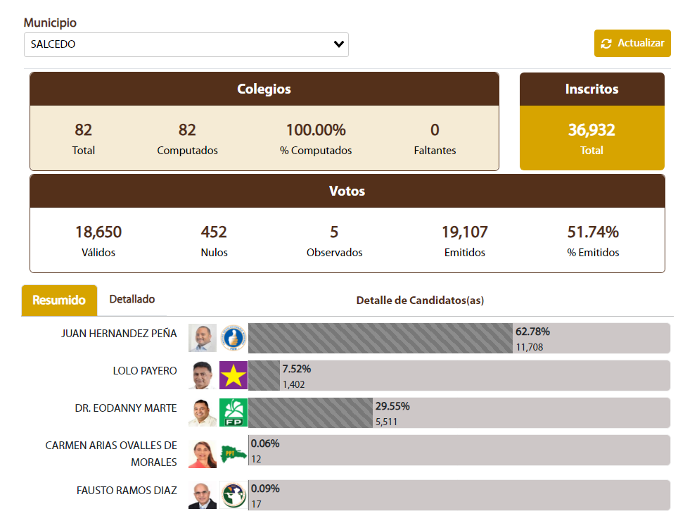Click Lolo Payero's candidate photo
This screenshot has height=523, width=678.
(203, 375)
